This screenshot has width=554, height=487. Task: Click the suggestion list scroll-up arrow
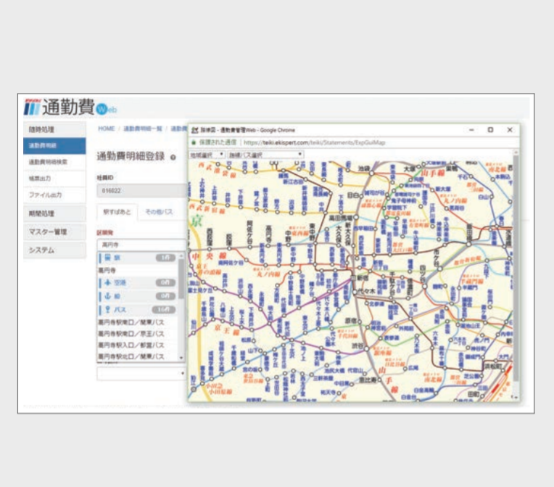[x=181, y=255]
